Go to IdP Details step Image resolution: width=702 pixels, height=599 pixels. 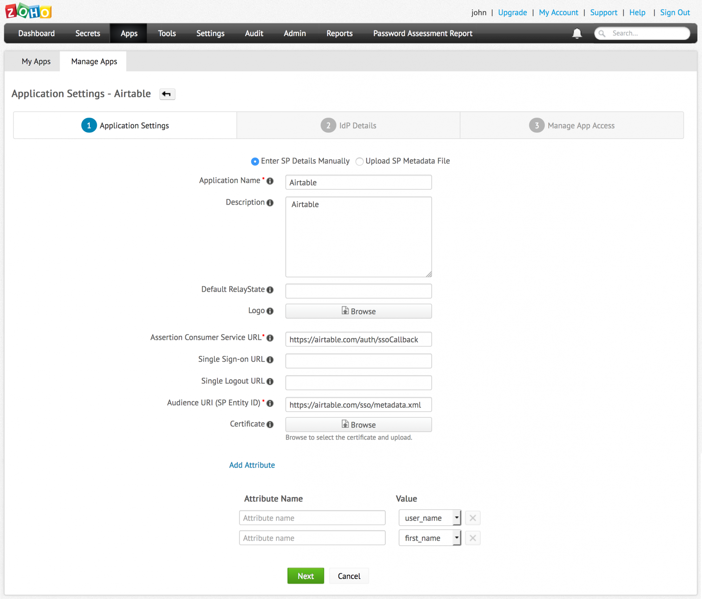point(348,125)
